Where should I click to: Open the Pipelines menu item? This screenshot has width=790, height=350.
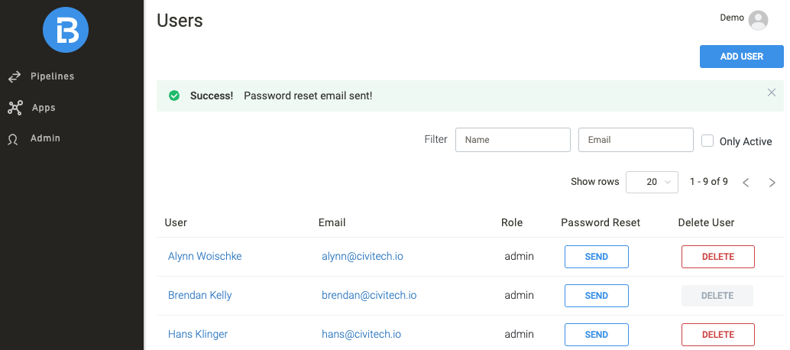(x=52, y=76)
